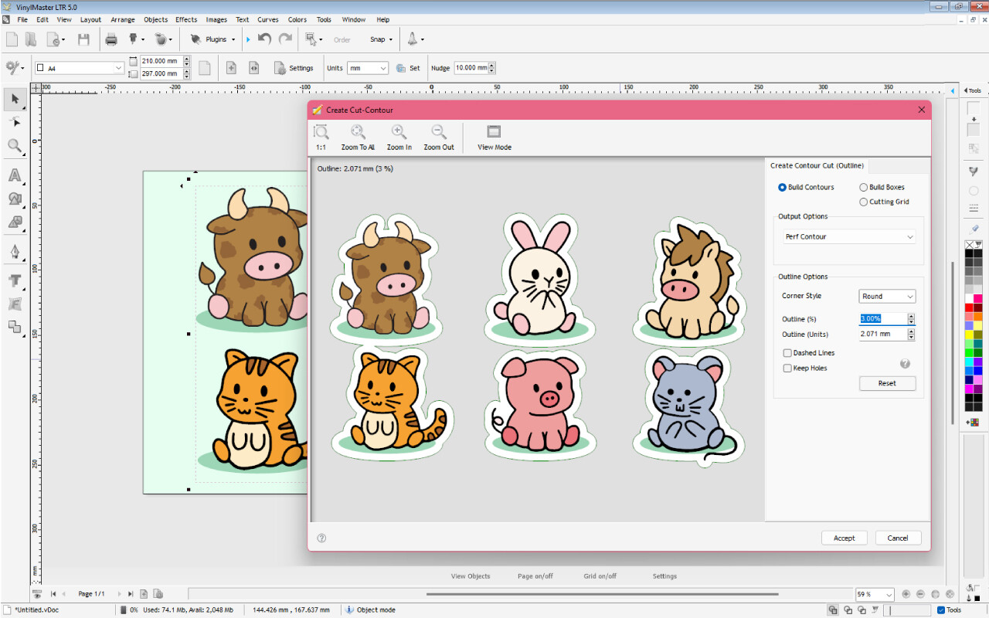Click the Undo arrow icon

click(x=264, y=39)
